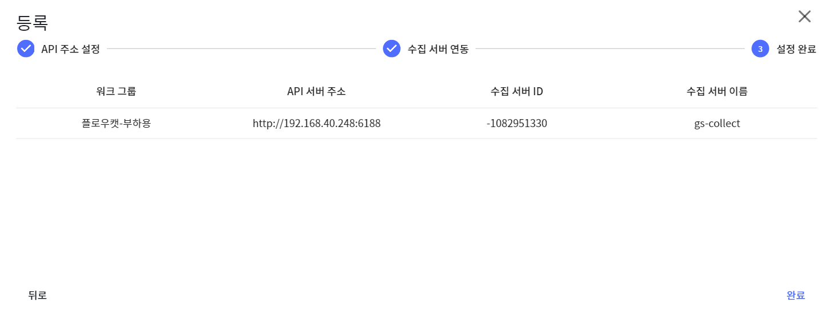Select the API 주소 설정 step label

tap(70, 49)
